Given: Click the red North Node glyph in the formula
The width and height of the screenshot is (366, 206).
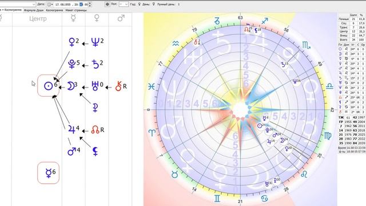Looking at the screenshot, I should point(95,130).
